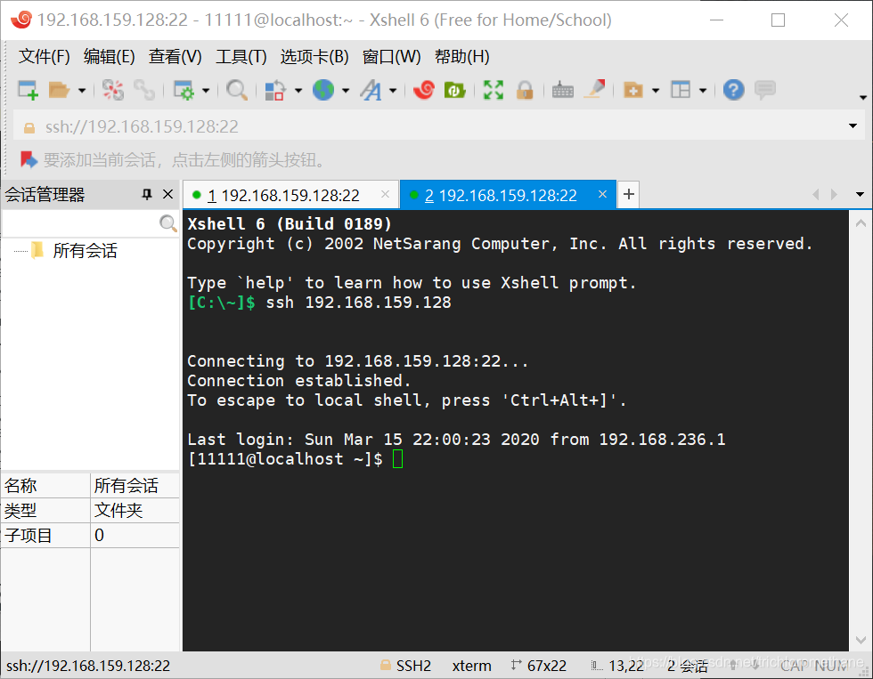Screen dimensions: 873x679
Task: Select the 所有会话 folder
Action: 85,251
